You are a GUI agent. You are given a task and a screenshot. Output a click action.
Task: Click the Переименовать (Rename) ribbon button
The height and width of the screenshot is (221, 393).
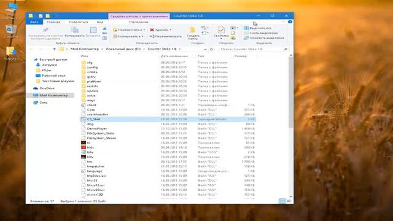coord(165,36)
